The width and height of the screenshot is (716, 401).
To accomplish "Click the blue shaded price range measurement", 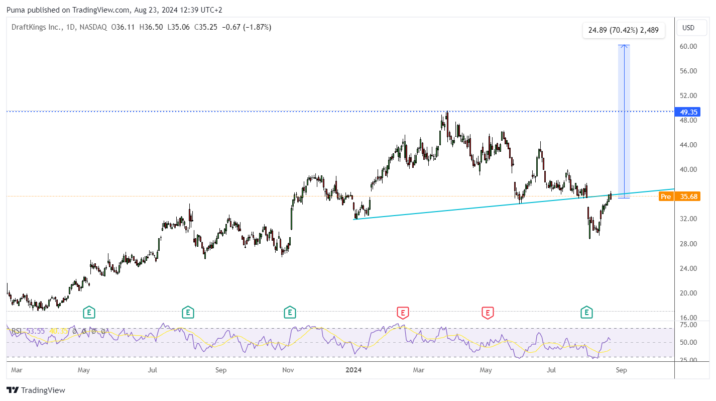I will (x=624, y=122).
